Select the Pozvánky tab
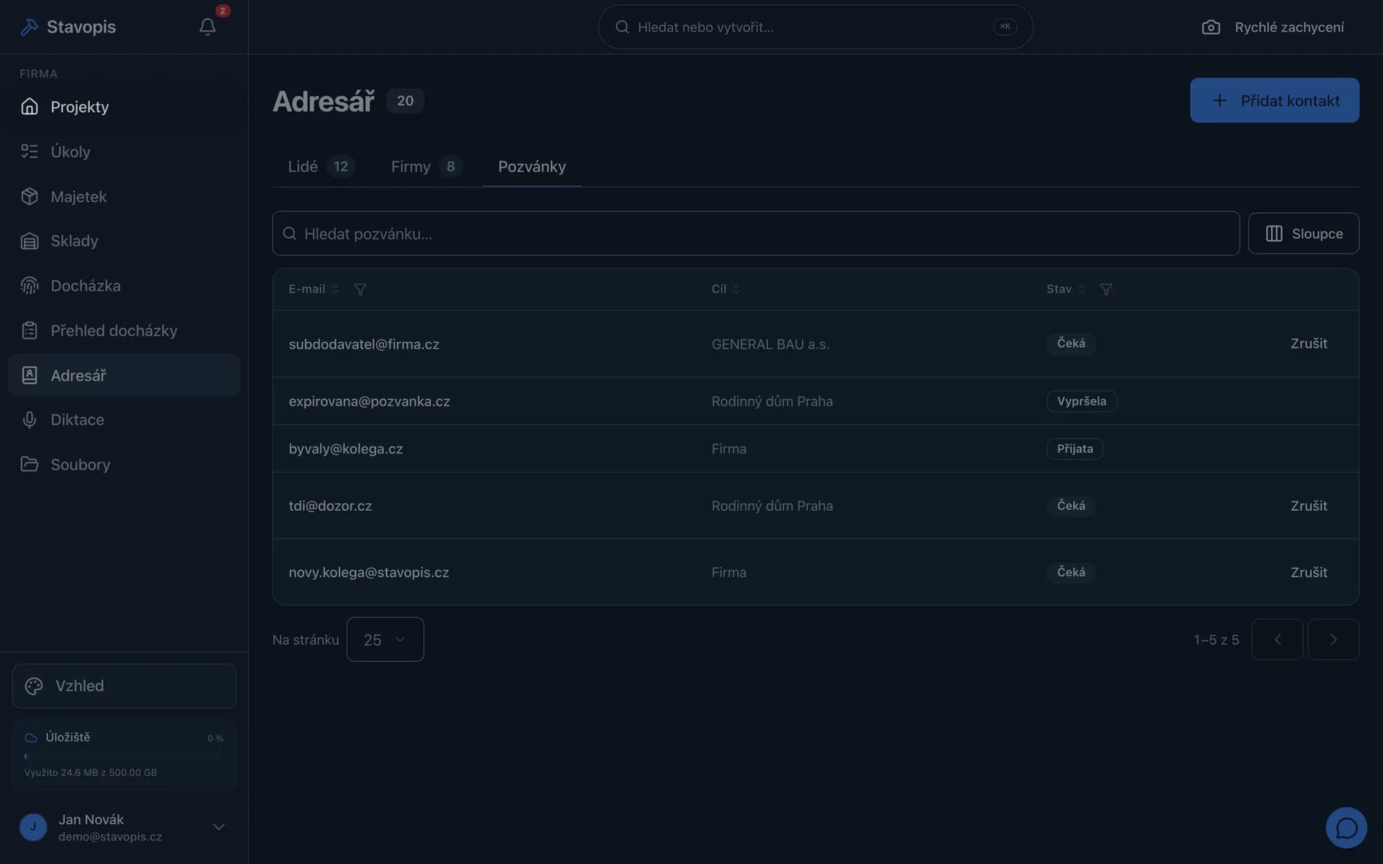The image size is (1383, 864). (532, 167)
